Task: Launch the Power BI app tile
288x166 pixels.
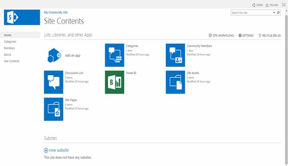Action: pyautogui.click(x=114, y=82)
